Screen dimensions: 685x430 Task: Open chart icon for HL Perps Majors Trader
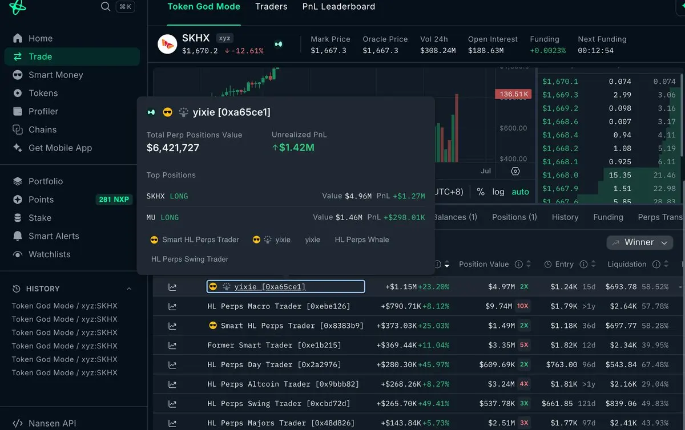pos(172,423)
